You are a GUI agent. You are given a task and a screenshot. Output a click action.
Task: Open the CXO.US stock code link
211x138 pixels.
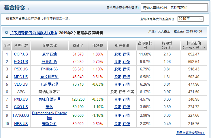21,107
